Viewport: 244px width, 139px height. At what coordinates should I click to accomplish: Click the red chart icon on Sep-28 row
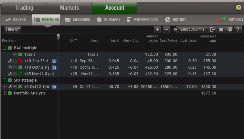click(x=20, y=61)
